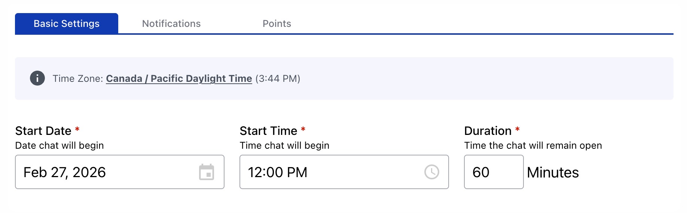Click the Minutes unit text

point(553,173)
